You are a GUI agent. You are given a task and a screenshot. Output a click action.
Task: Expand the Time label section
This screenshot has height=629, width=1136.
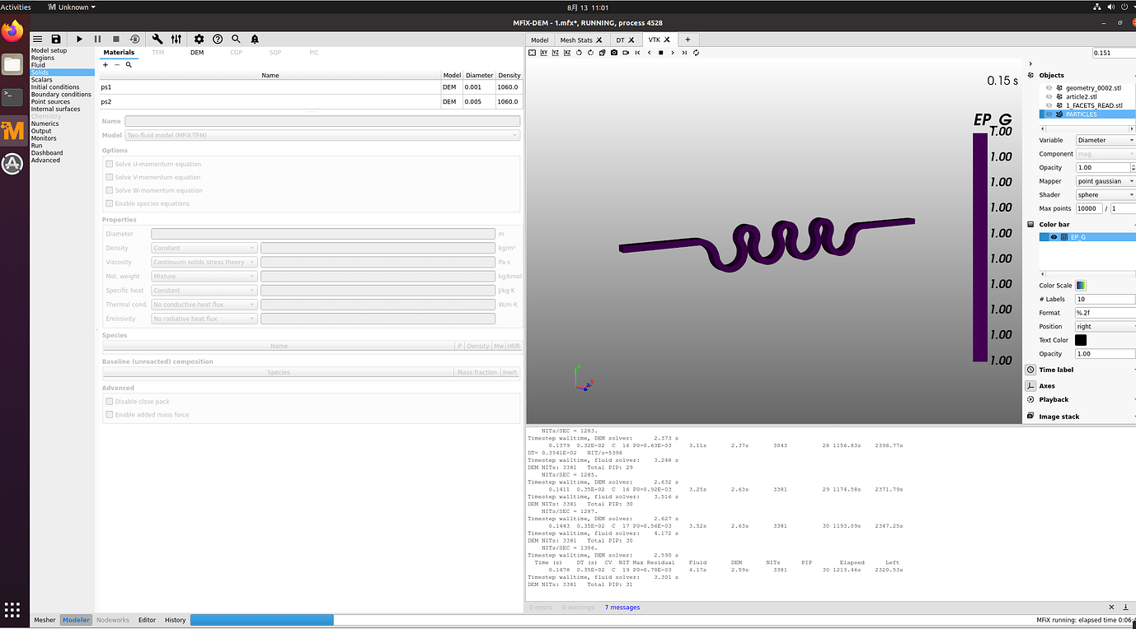tap(1056, 370)
